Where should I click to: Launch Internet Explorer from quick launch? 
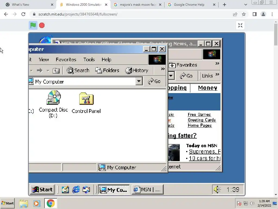(76, 190)
